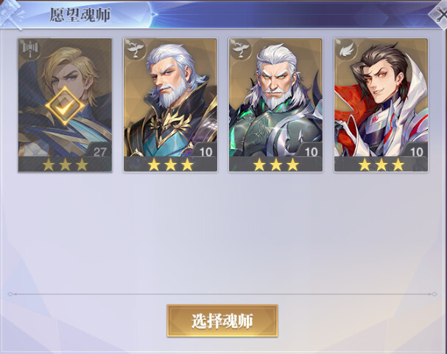Click the class emblem on the blond hero card
447x354 pixels.
[x=29, y=49]
